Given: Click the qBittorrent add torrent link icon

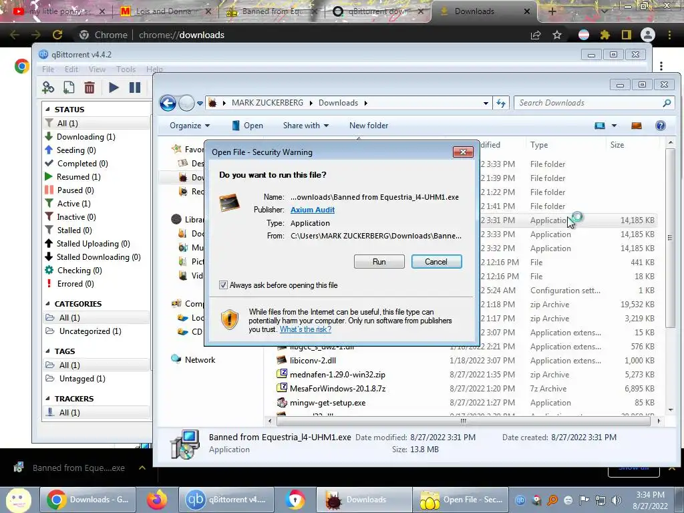Looking at the screenshot, I should pos(48,88).
